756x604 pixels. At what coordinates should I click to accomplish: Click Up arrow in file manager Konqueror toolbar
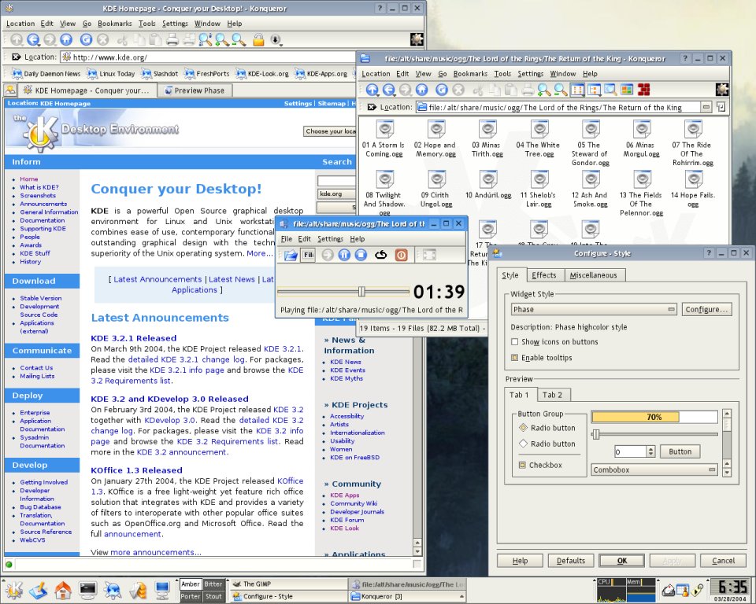pos(372,90)
